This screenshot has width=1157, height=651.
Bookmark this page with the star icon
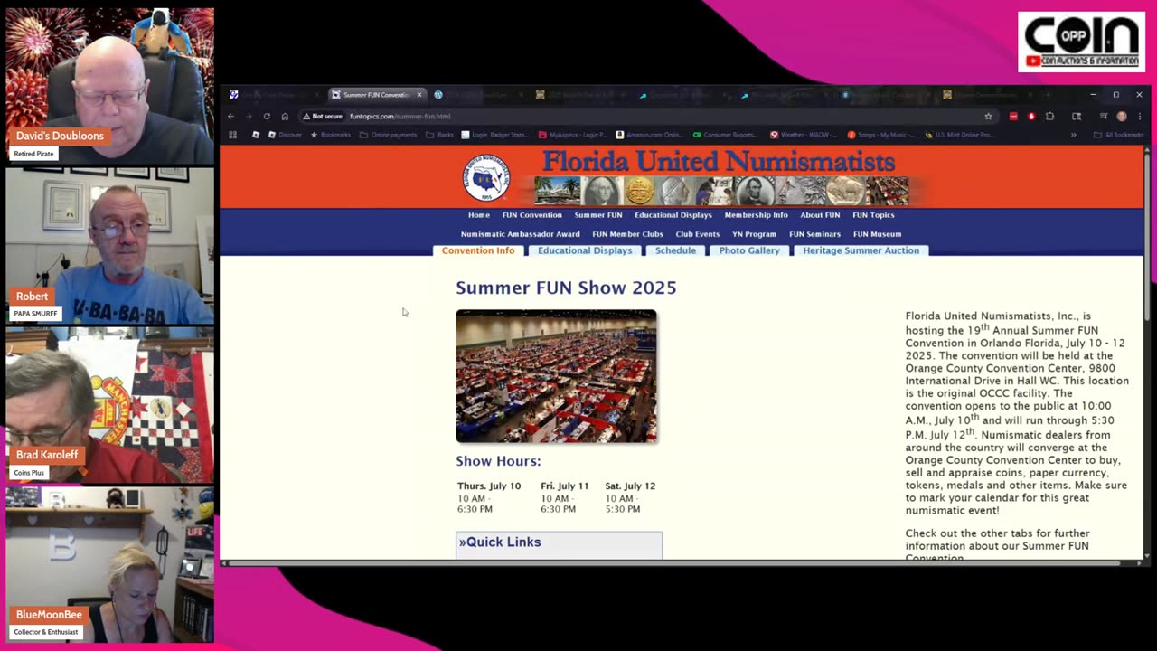pyautogui.click(x=988, y=116)
